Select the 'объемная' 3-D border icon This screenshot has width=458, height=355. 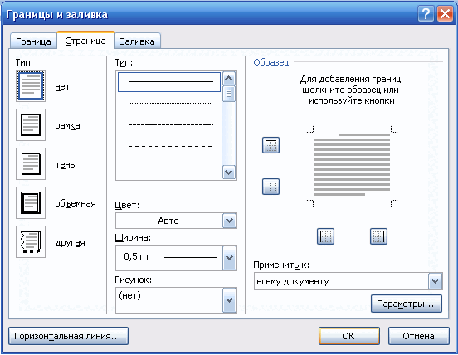point(31,202)
